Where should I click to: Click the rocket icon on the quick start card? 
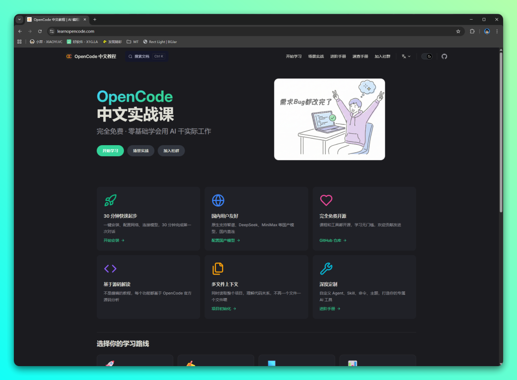110,200
